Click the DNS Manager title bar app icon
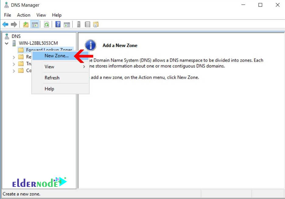The image size is (285, 199). click(x=6, y=5)
